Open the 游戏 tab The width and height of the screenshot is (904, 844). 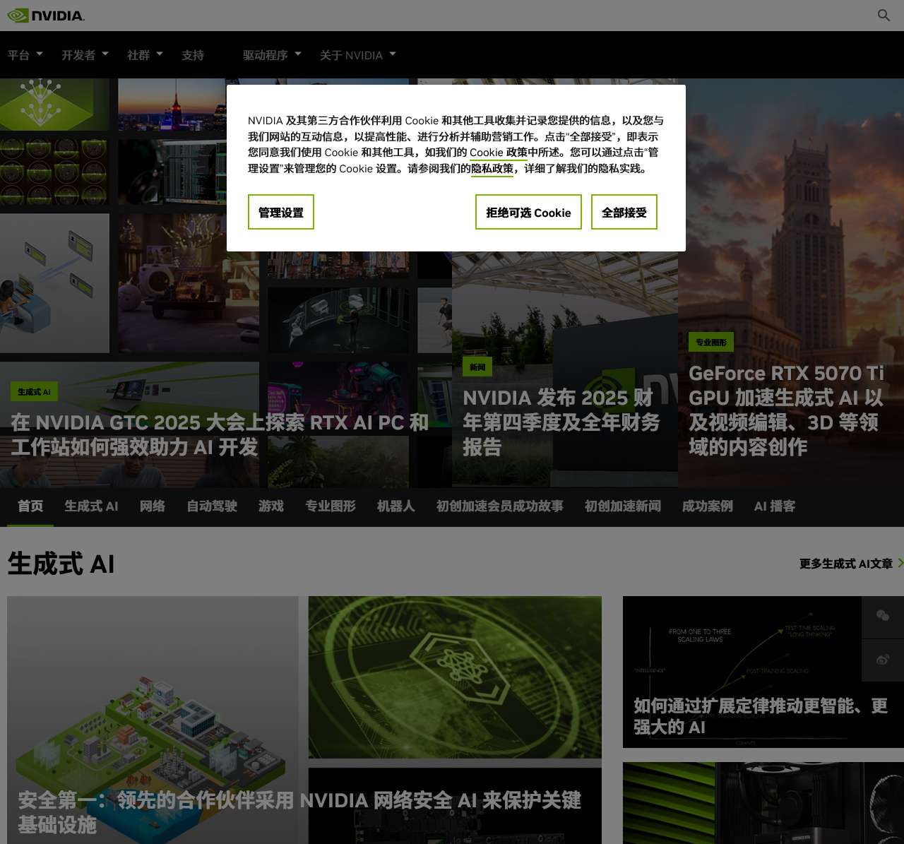click(271, 506)
